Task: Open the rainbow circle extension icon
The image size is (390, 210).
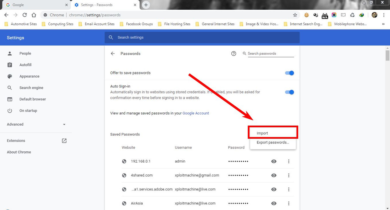Action: click(334, 15)
